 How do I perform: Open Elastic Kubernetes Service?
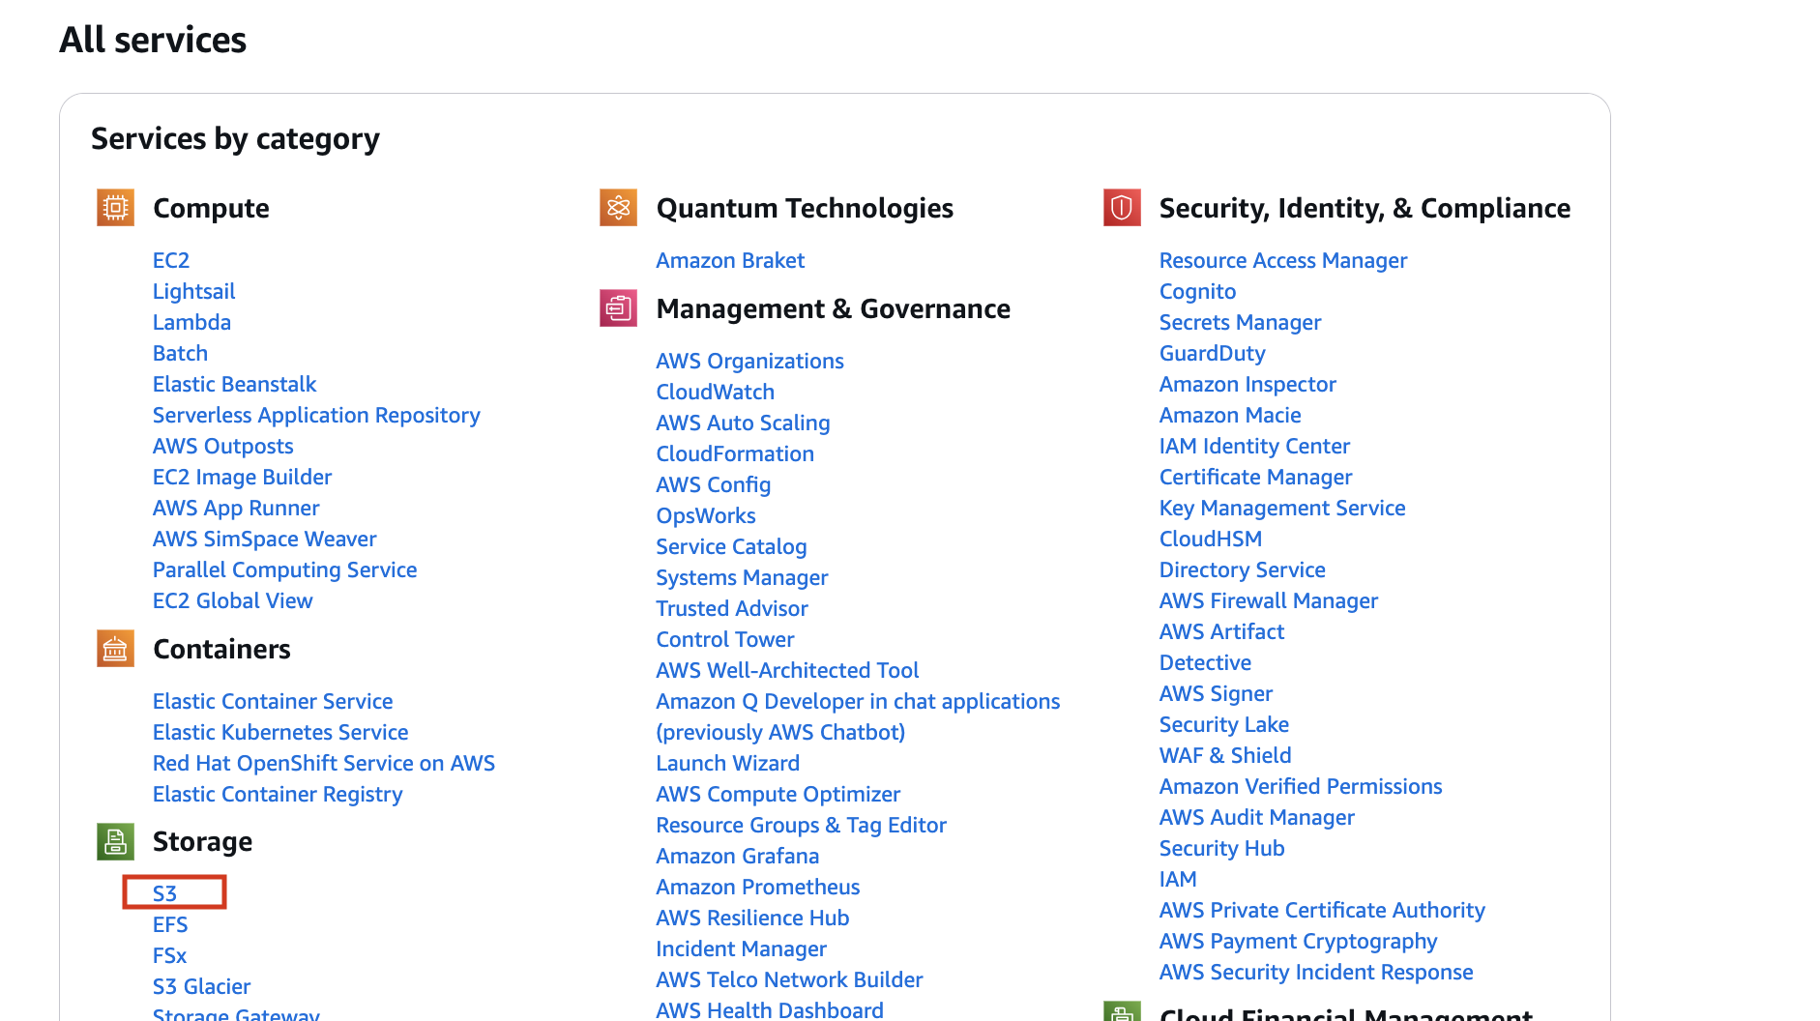coord(280,732)
